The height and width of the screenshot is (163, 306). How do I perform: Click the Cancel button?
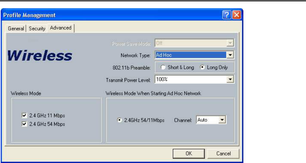pyautogui.click(x=224, y=154)
